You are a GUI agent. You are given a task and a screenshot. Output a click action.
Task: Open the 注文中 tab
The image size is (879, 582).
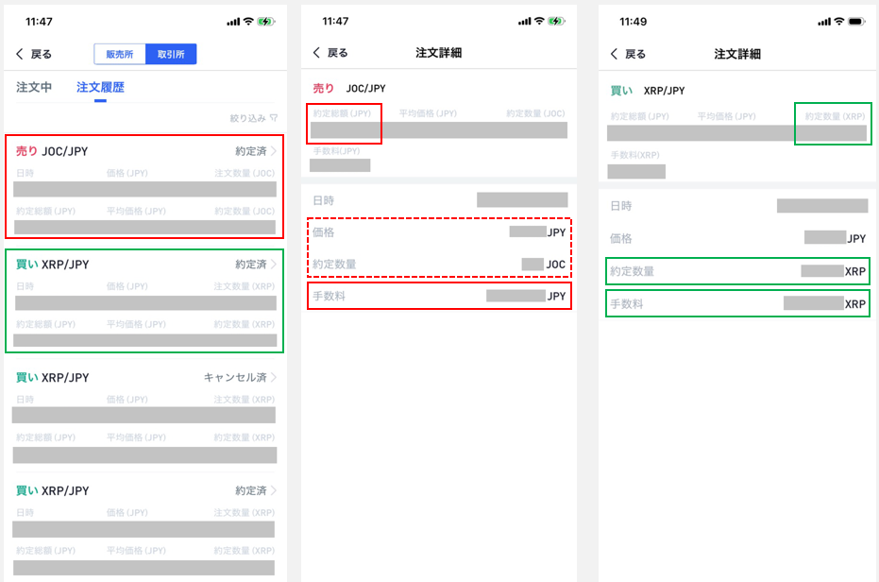tap(34, 87)
